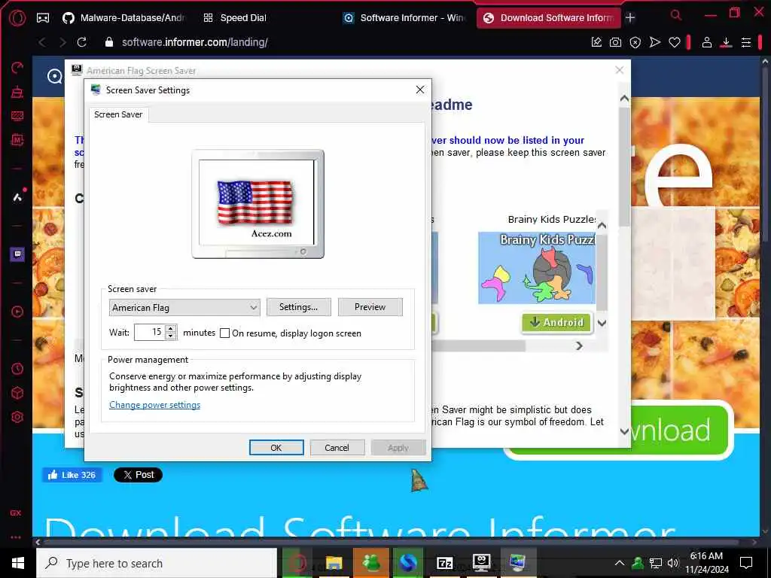
Task: Click the third red sidebar panel icon
Action: point(17,115)
